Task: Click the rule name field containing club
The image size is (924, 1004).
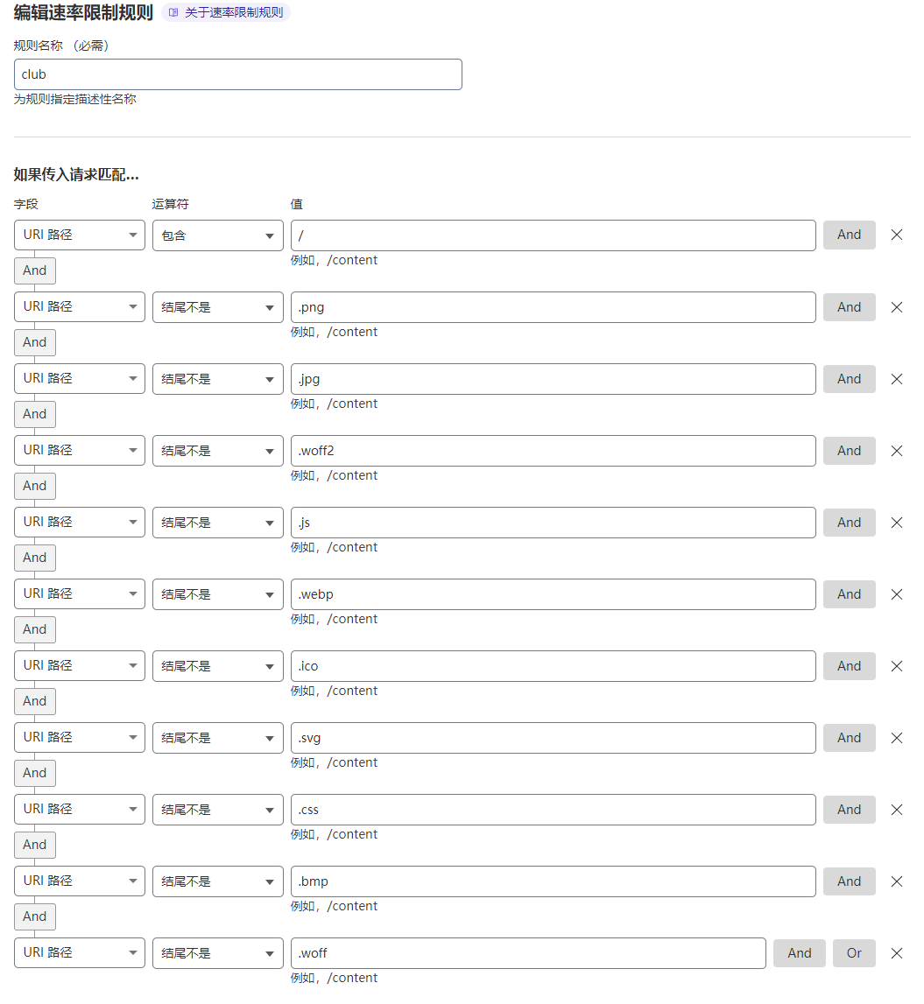Action: click(x=237, y=74)
